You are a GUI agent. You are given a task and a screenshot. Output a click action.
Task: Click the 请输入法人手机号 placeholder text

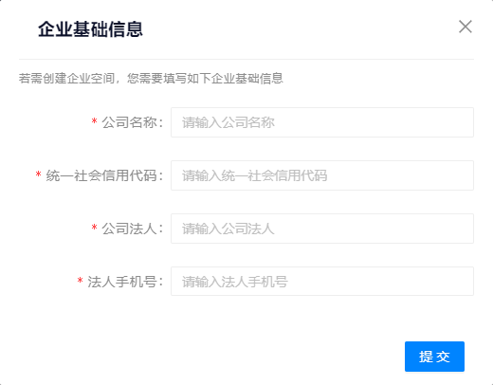click(235, 282)
